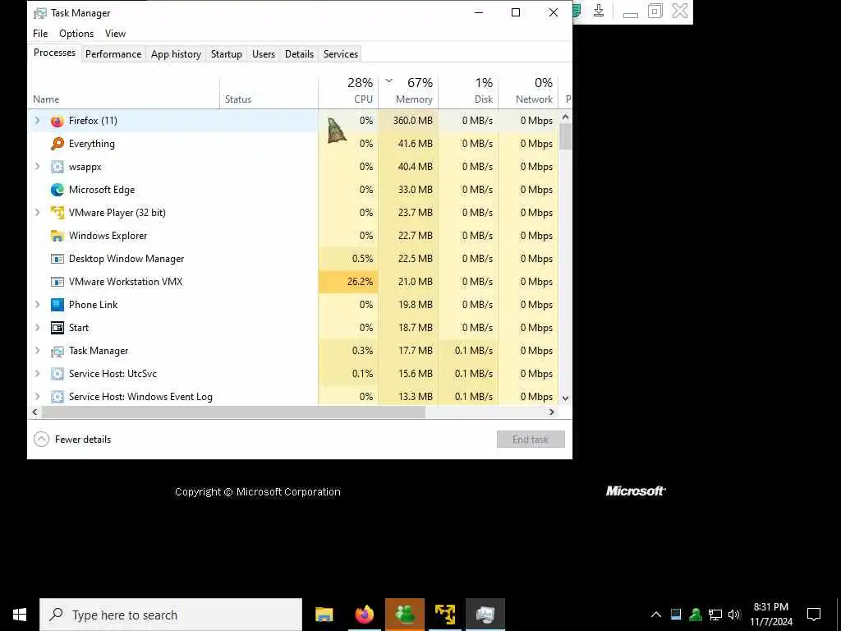Select the Microsoft Edge icon

coord(57,190)
